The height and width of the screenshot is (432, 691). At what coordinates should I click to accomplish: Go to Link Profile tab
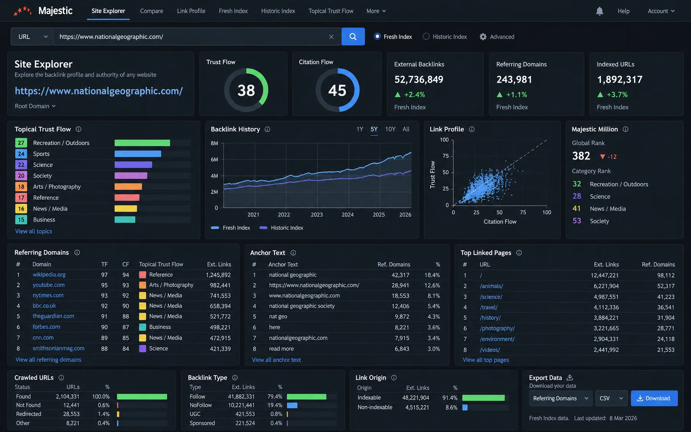pos(191,11)
